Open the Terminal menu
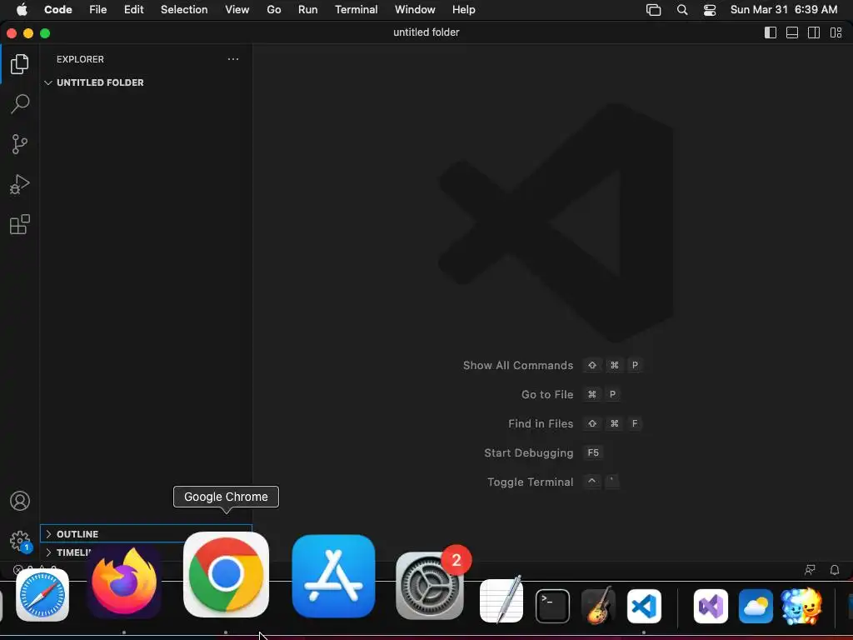This screenshot has height=640, width=853. (x=356, y=10)
